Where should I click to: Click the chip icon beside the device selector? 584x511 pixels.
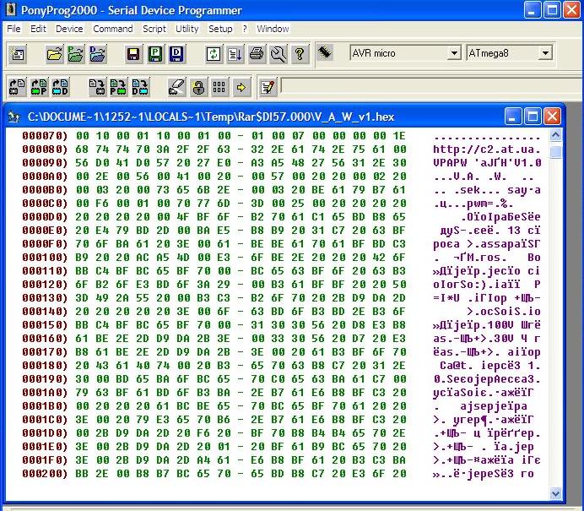(x=325, y=52)
